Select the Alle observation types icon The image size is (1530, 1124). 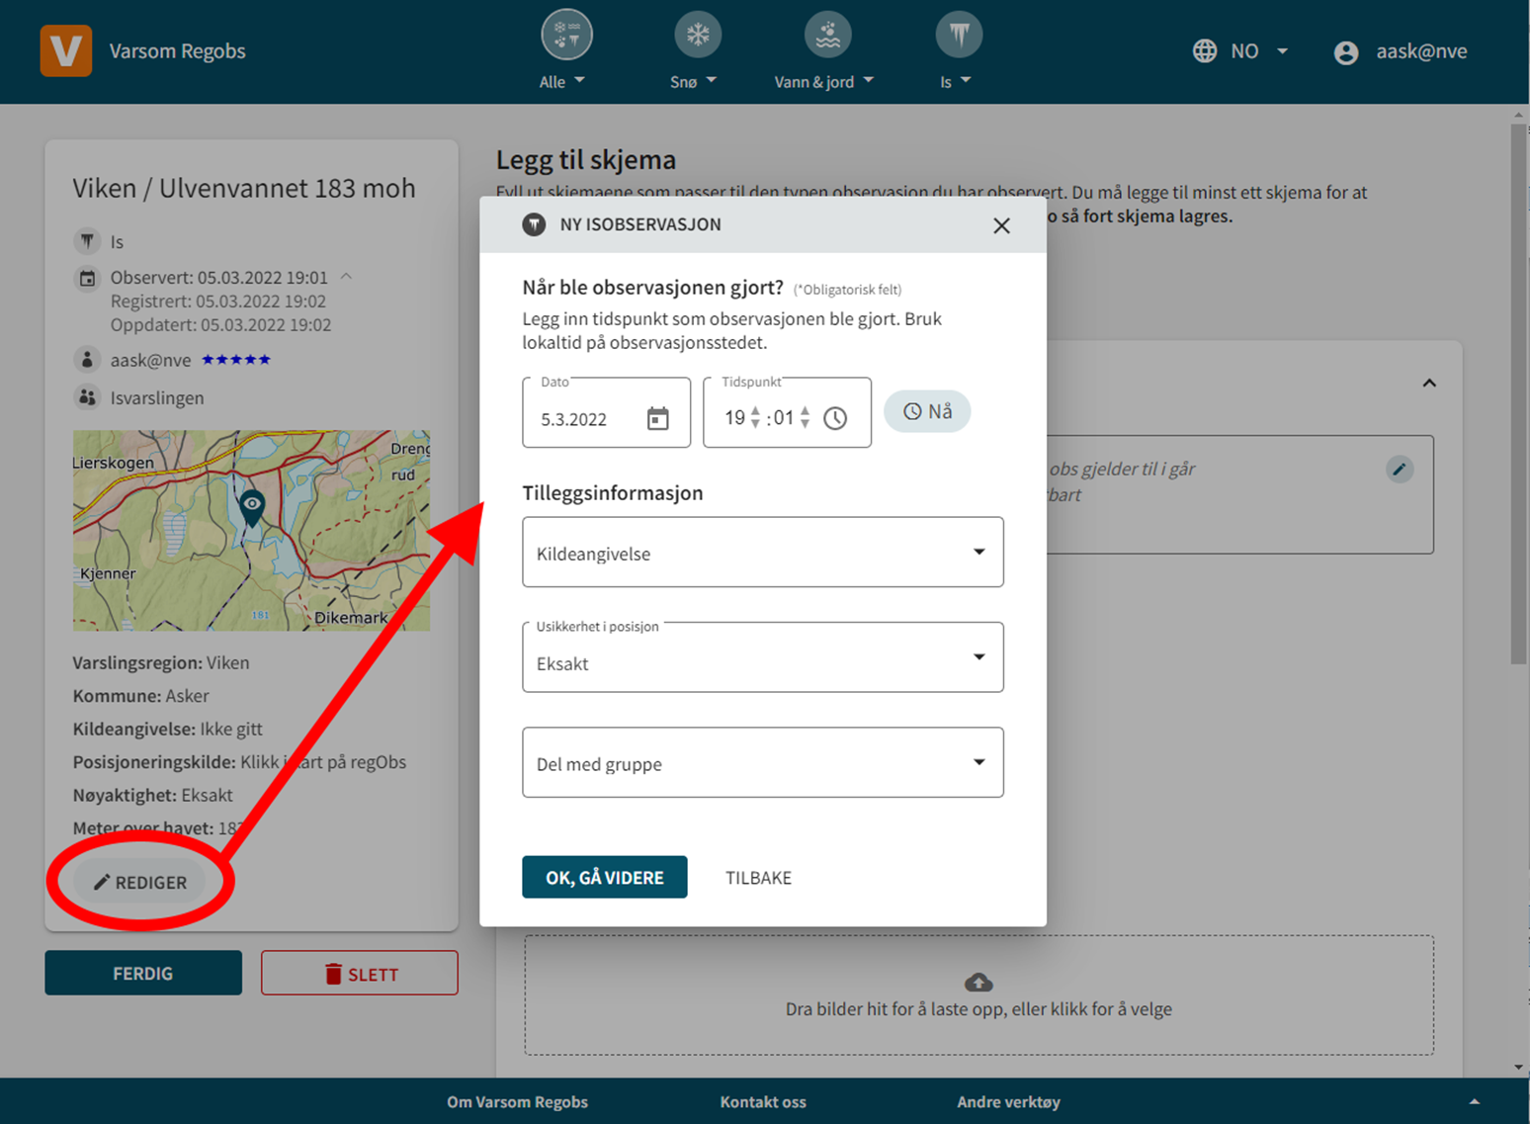566,35
